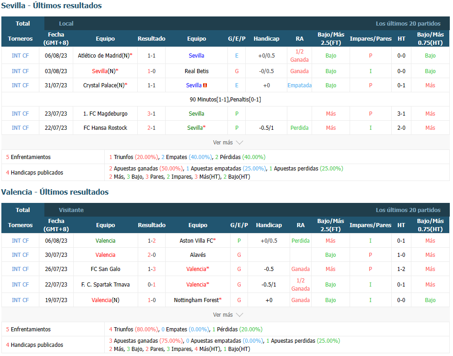Viewport: 453px width, 356px height.
Task: Click the 'Perdida' RA cell for Hansa Rostock
Action: [299, 128]
